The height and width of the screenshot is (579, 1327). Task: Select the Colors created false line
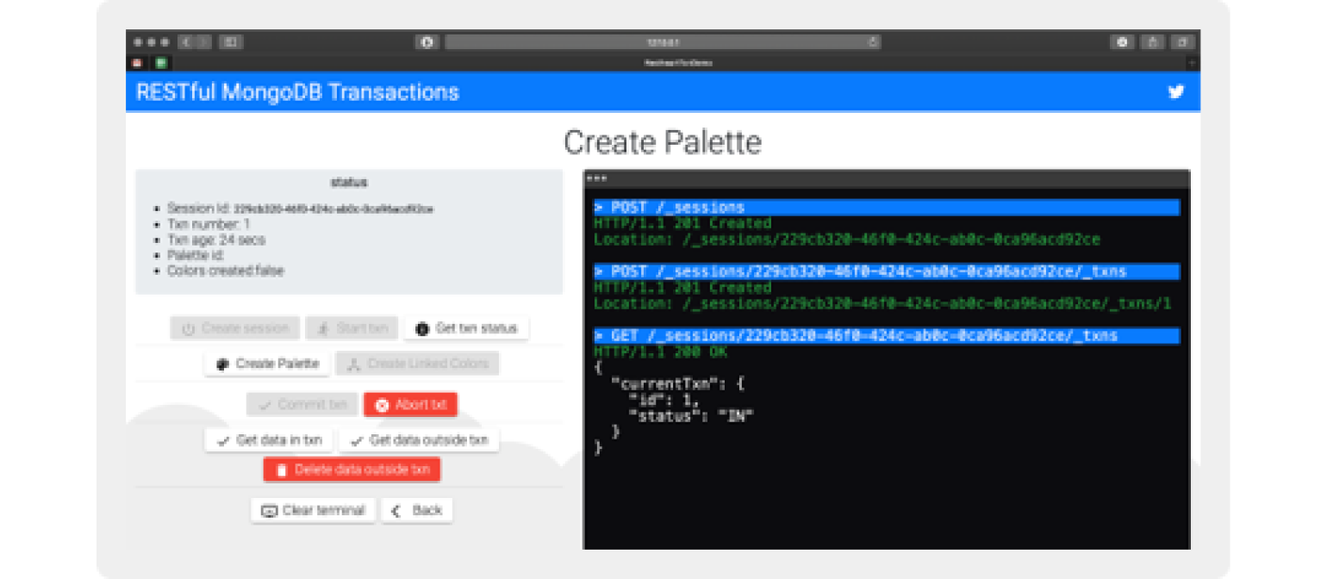[226, 271]
